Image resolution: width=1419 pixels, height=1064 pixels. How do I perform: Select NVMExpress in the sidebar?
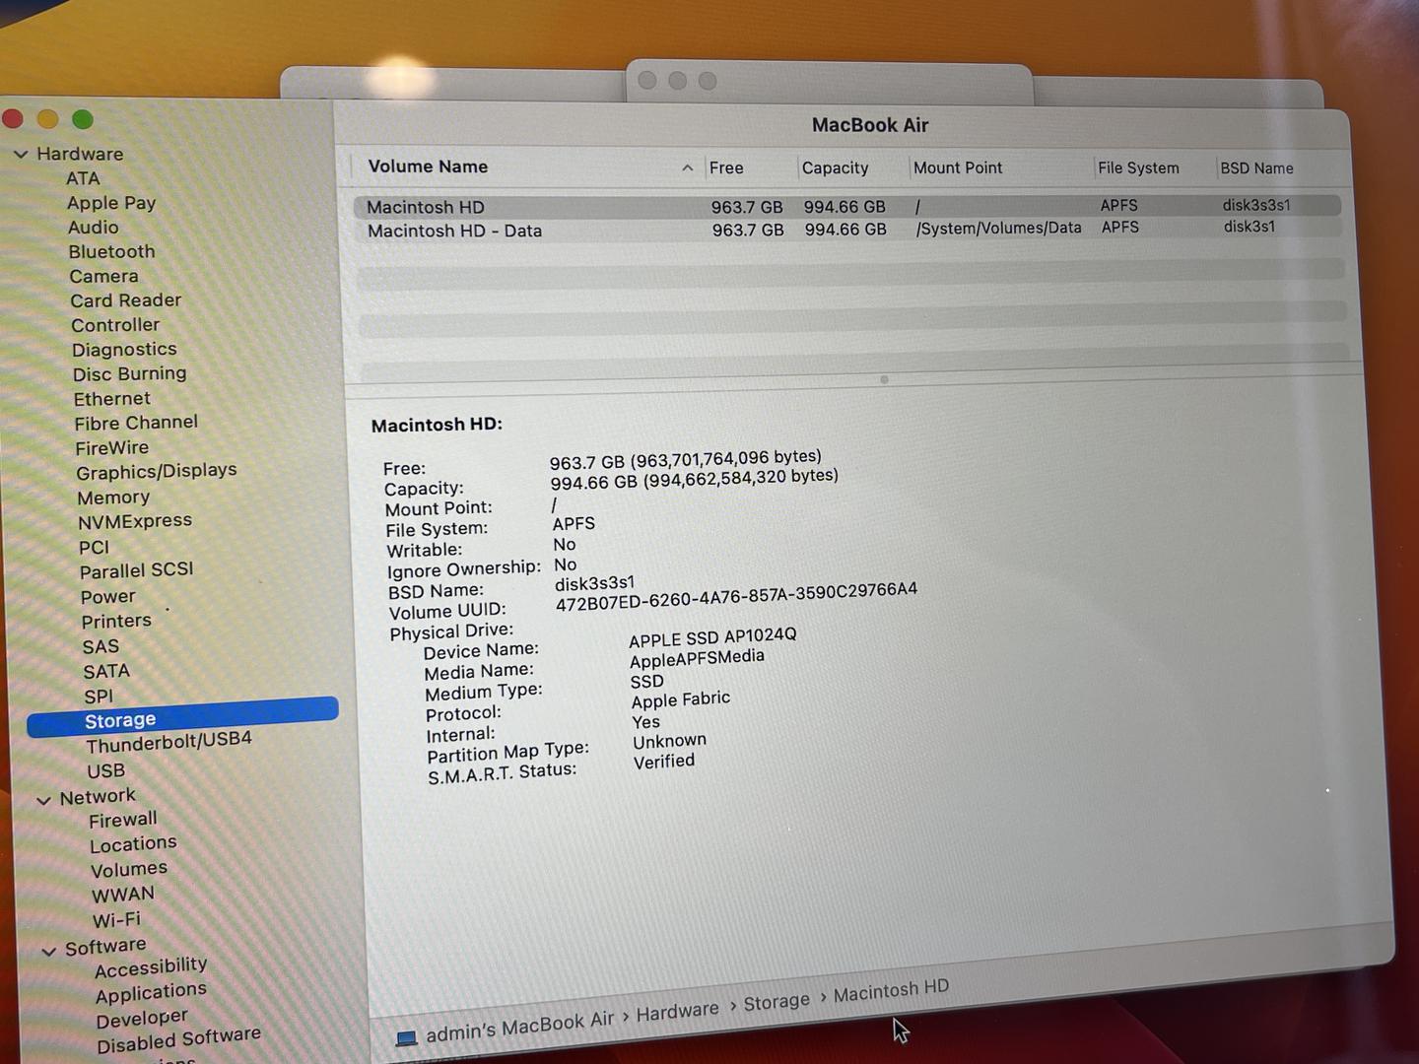134,521
